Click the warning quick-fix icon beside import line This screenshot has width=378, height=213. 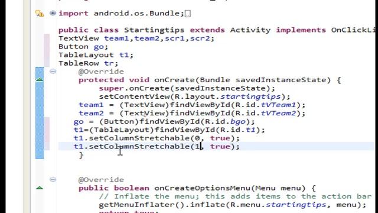(x=40, y=13)
